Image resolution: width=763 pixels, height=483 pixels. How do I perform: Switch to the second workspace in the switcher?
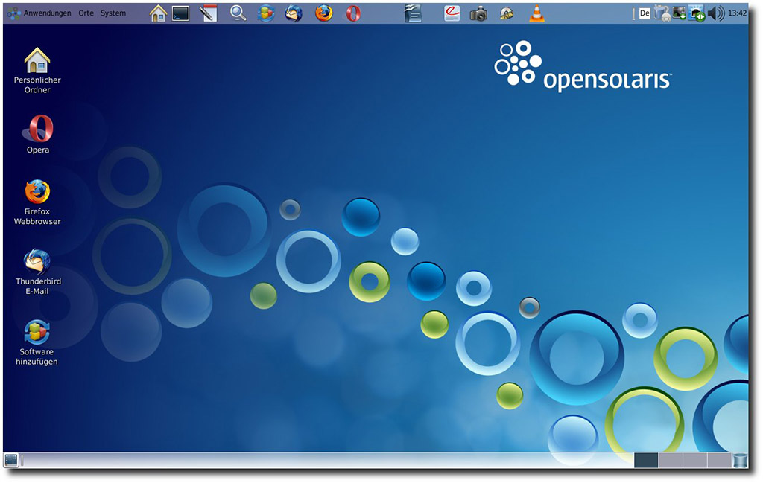pos(671,460)
